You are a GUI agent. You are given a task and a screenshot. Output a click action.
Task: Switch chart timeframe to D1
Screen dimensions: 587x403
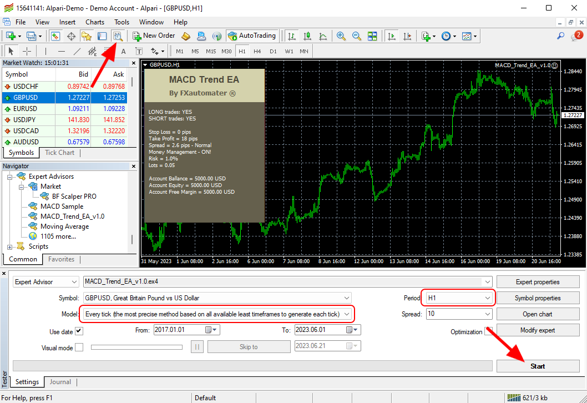click(x=273, y=51)
